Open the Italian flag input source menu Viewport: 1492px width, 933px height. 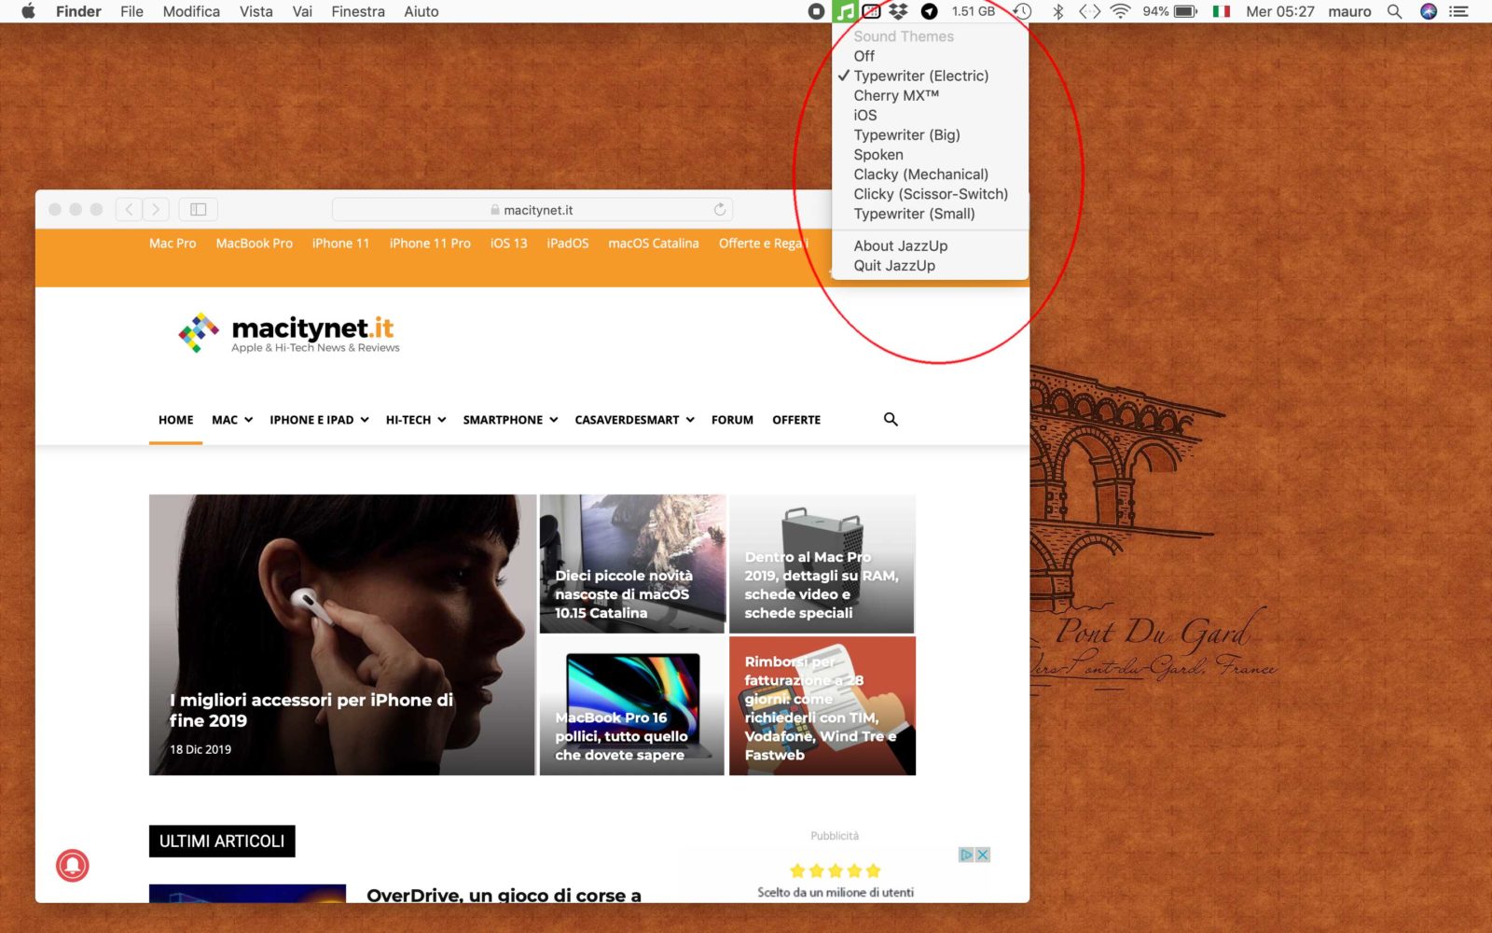tap(1222, 11)
